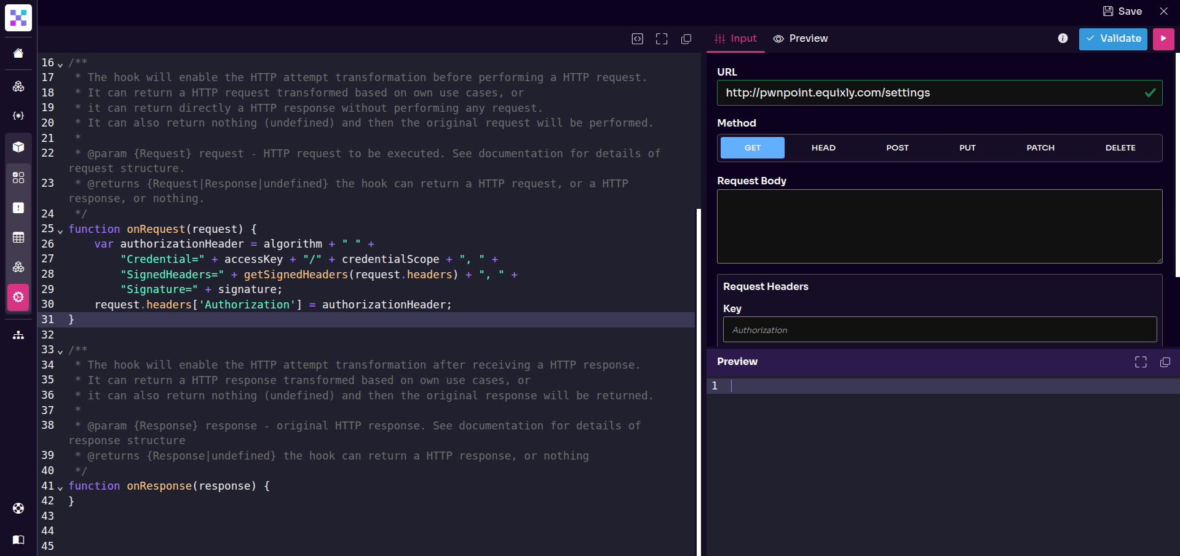Collapse the onResponse function at line 41
The width and height of the screenshot is (1180, 556).
60,488
